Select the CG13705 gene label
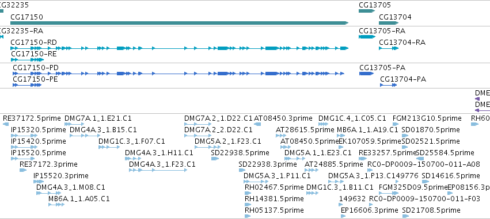Screen dimensions: 490x219 pos(375,5)
